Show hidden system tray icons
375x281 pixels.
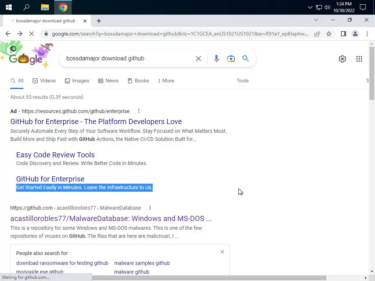tap(310, 7)
